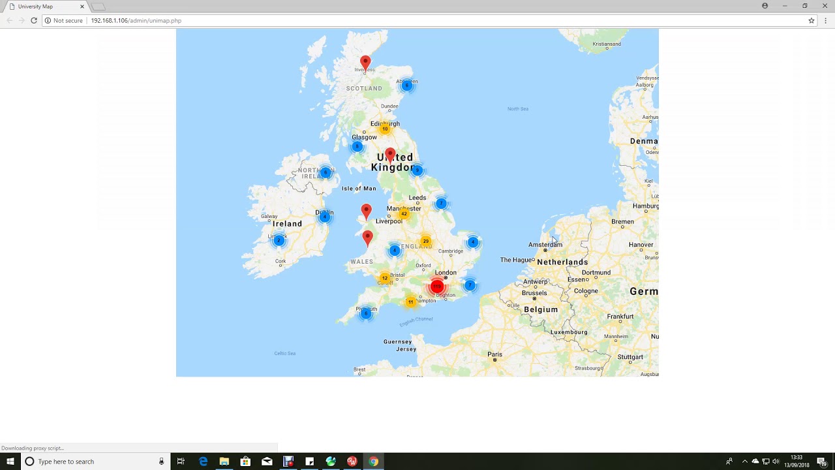
Task: Click the Luxembourg label on the map
Action: [x=569, y=332]
